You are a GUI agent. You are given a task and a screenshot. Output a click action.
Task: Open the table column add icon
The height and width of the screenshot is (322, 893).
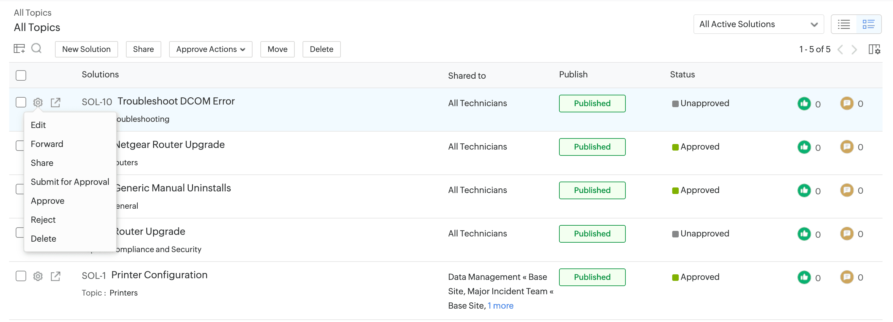click(x=19, y=49)
